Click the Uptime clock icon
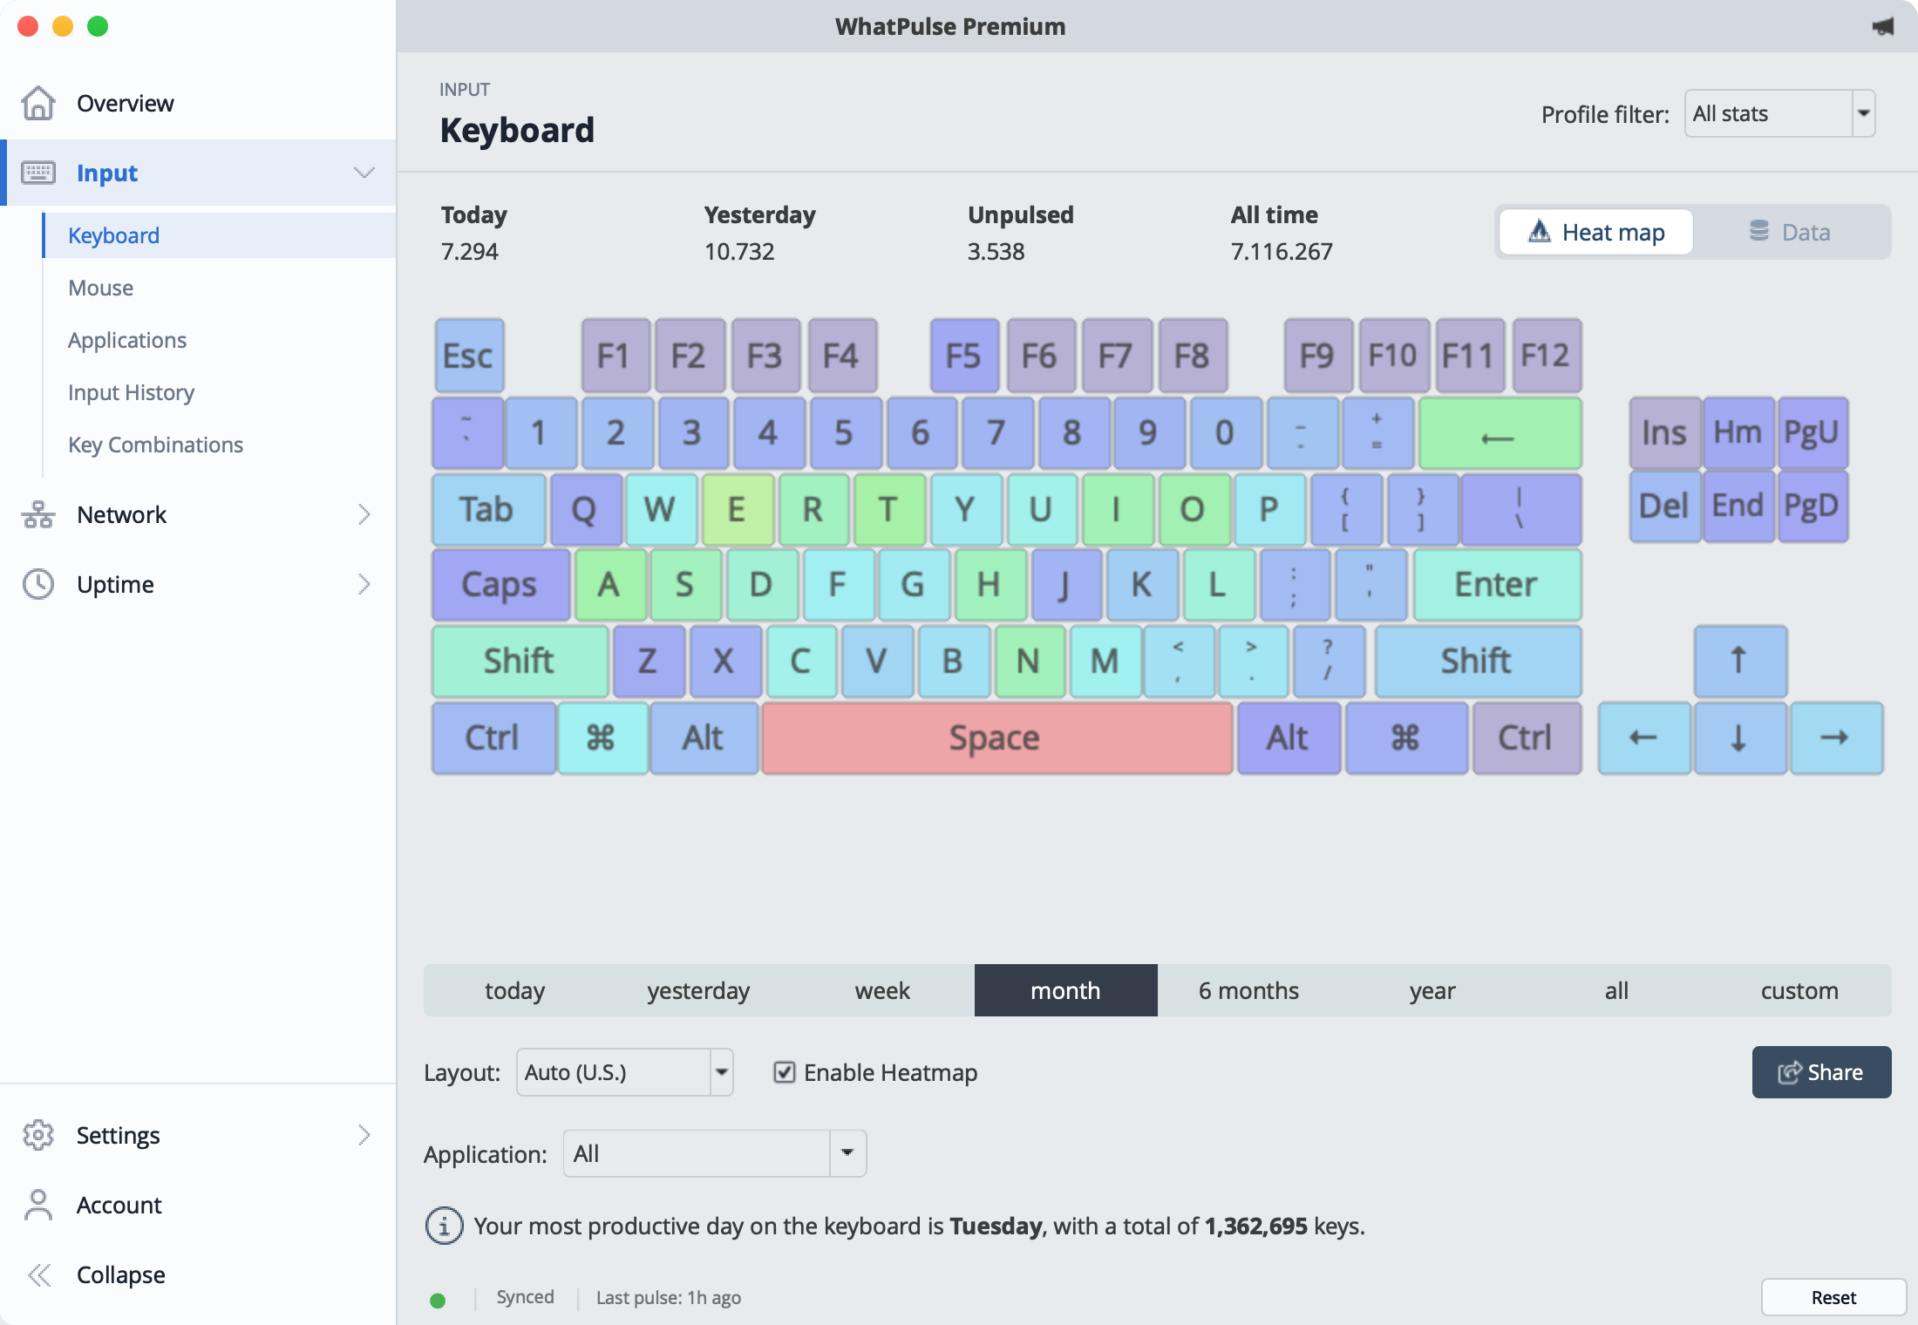 coord(38,584)
